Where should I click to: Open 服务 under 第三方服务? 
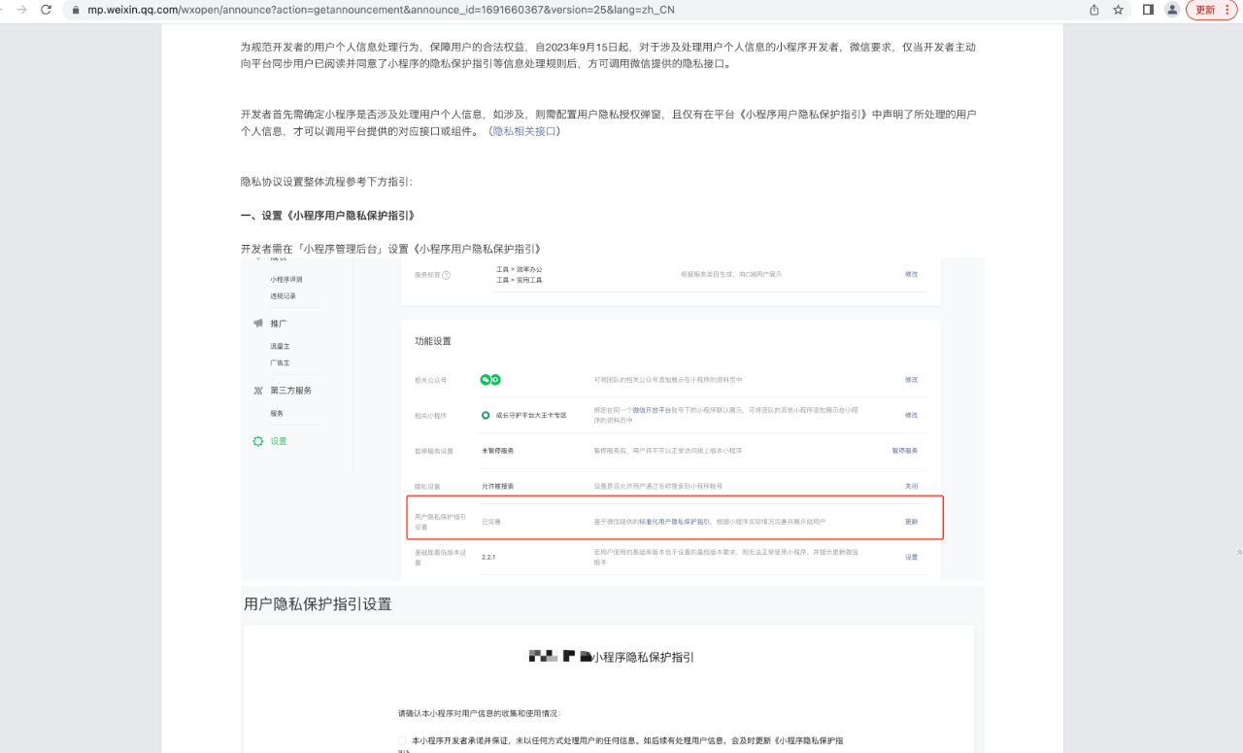277,413
